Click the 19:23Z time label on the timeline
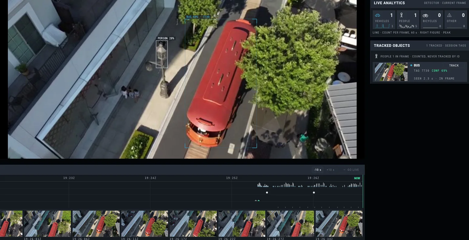The width and height of the screenshot is (469, 240). coord(69,178)
